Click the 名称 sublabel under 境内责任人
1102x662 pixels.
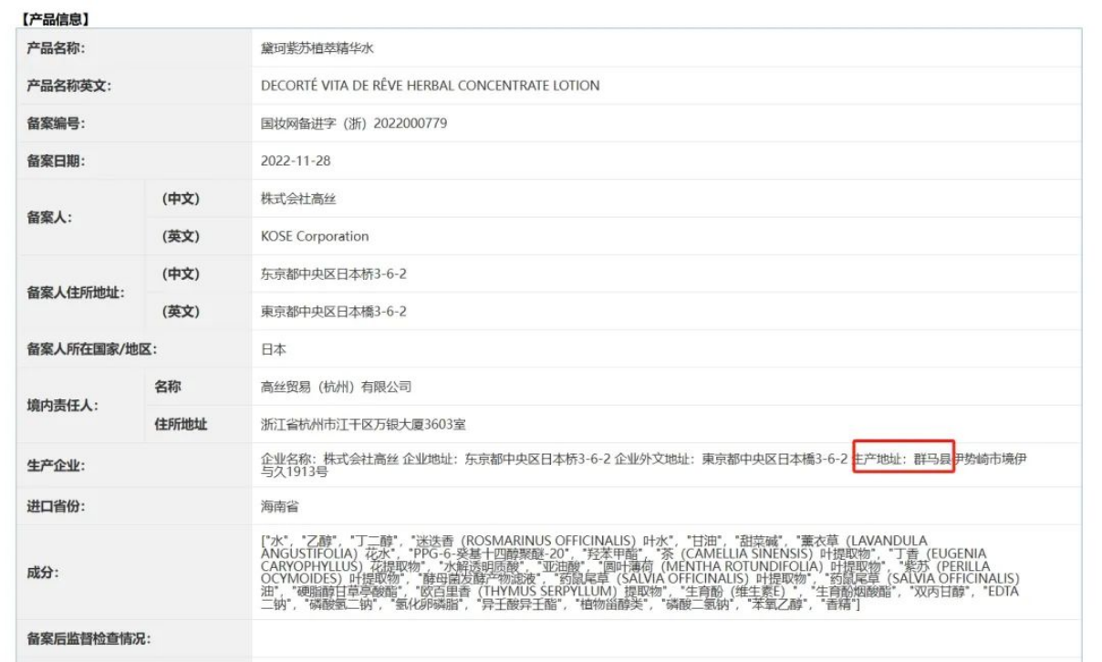(168, 387)
